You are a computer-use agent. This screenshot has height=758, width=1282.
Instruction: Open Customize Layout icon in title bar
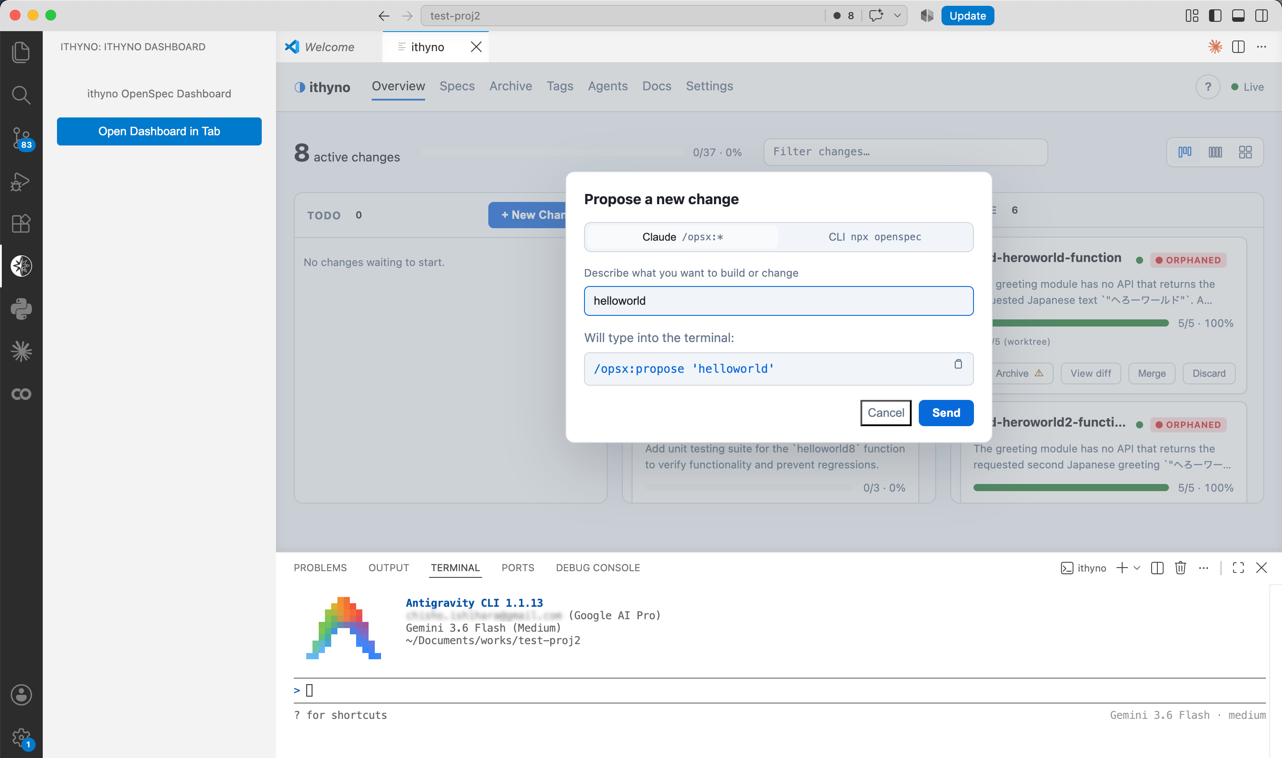pos(1192,16)
